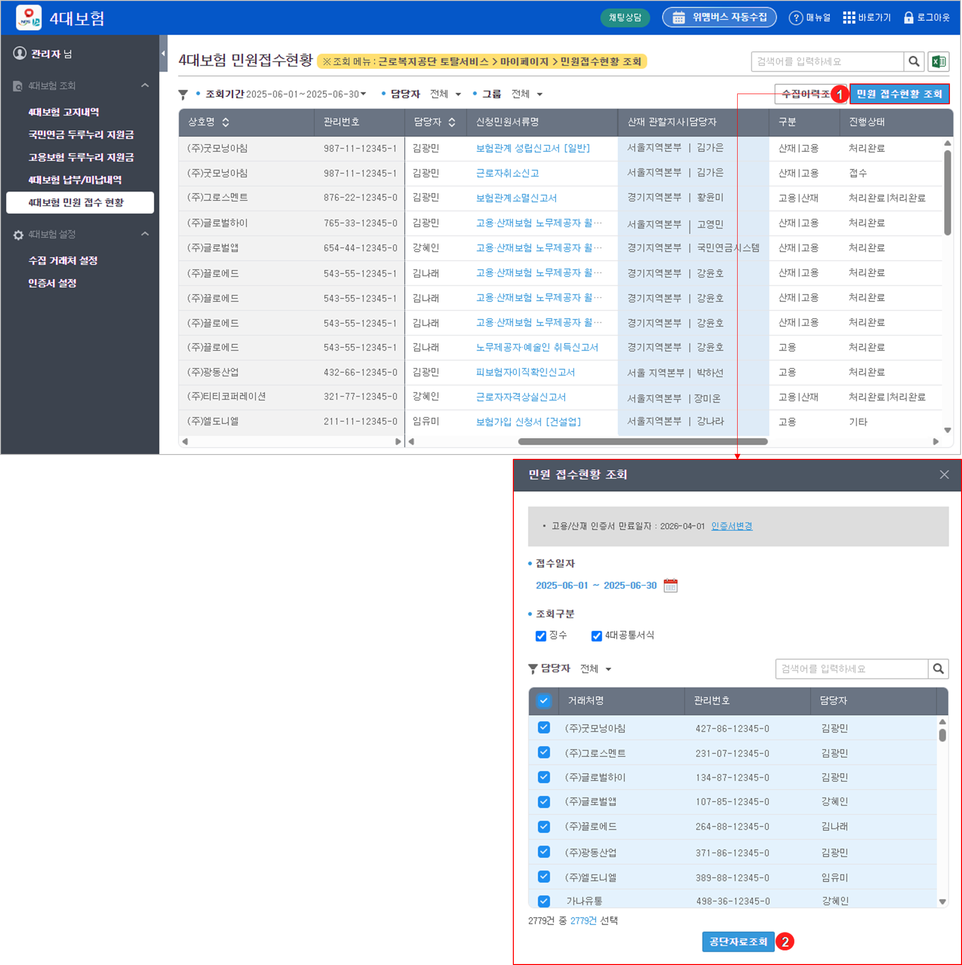Click the 공단자료조회 button
Screen dimensions: 962x965
point(738,941)
